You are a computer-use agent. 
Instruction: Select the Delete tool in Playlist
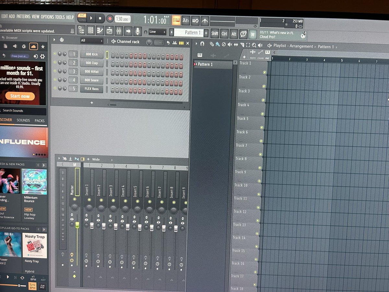point(224,44)
